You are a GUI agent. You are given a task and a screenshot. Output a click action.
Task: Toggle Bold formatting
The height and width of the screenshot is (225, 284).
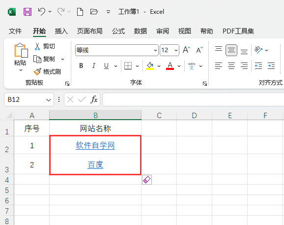point(81,65)
